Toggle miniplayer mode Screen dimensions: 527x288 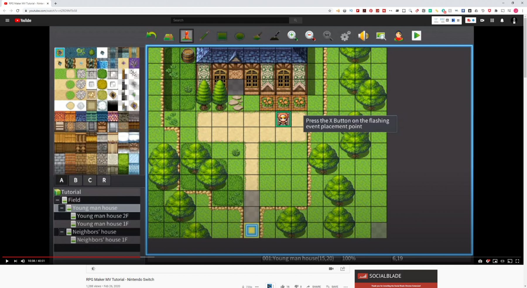tap(495, 261)
